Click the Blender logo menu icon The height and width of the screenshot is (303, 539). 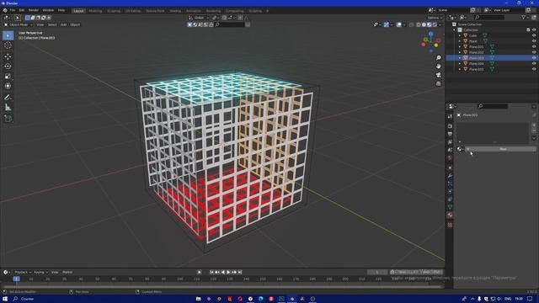tap(5, 10)
